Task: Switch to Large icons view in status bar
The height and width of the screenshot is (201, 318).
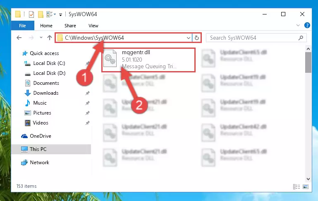Action: [x=306, y=187]
